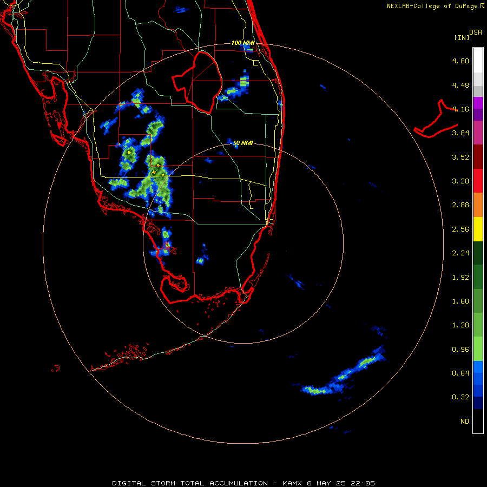Click the 3.20 legend value
487x487 pixels.
(x=460, y=181)
